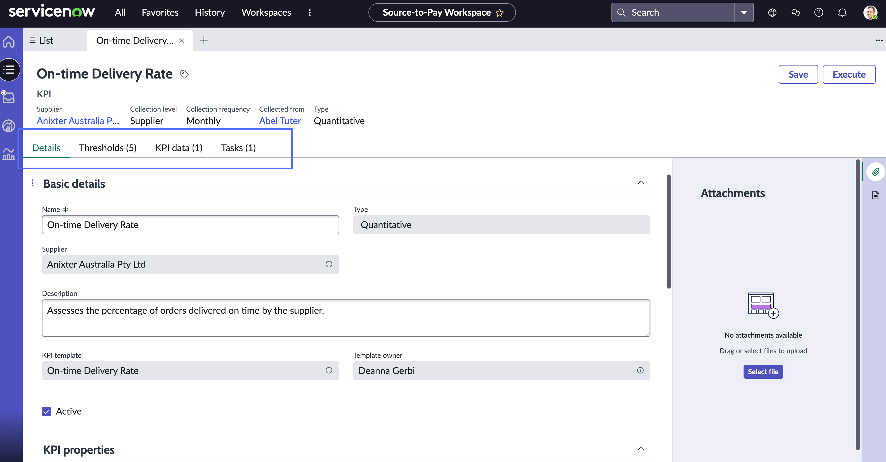Click the On-time Delivery Rate page heading
Image resolution: width=886 pixels, height=462 pixels.
click(x=105, y=74)
